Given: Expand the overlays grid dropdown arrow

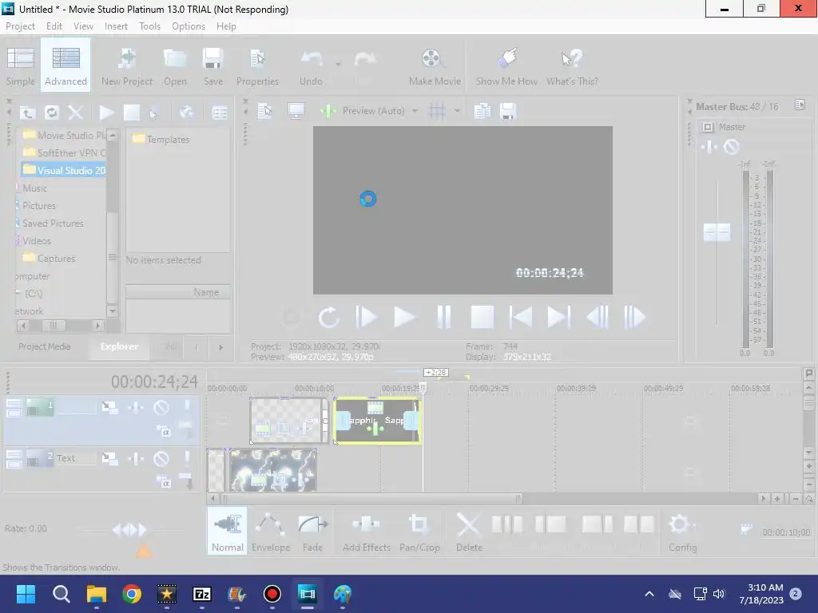Looking at the screenshot, I should [x=457, y=110].
